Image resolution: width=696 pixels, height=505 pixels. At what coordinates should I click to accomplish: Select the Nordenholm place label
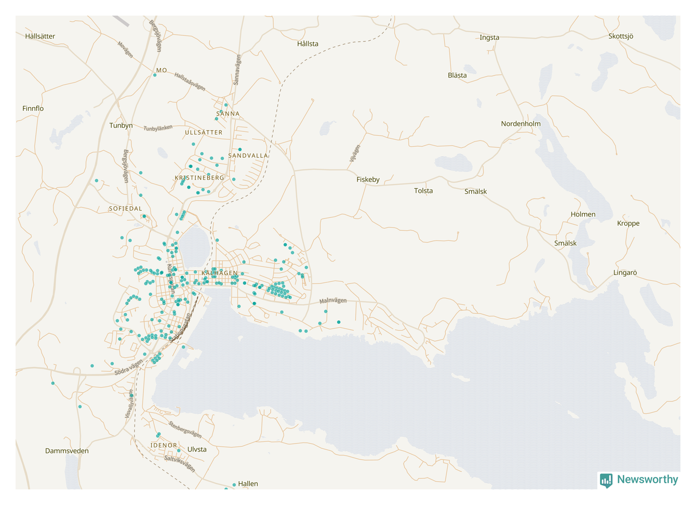tap(520, 124)
